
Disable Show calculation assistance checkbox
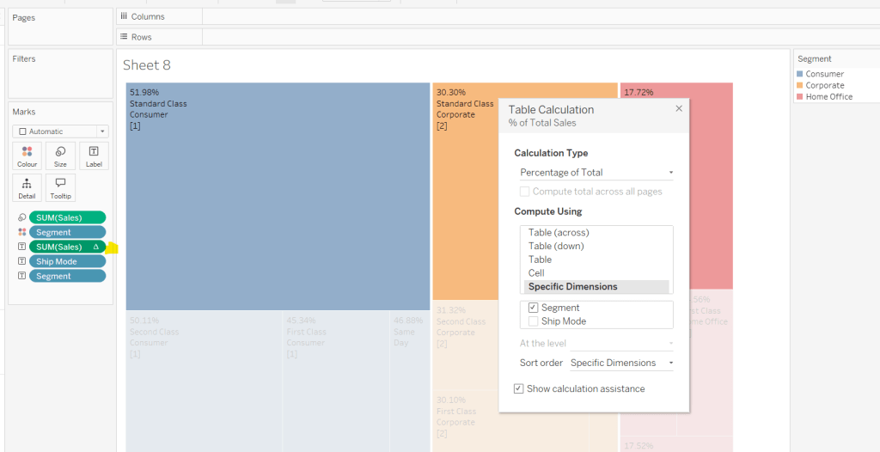[x=518, y=388]
